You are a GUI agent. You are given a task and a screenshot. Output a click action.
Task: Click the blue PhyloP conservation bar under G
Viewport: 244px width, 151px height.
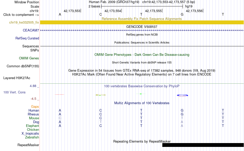coord(182,95)
